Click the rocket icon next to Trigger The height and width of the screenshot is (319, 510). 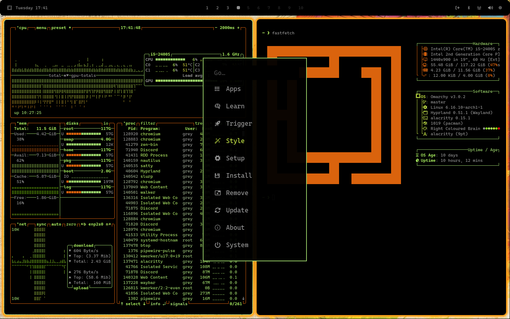click(217, 124)
